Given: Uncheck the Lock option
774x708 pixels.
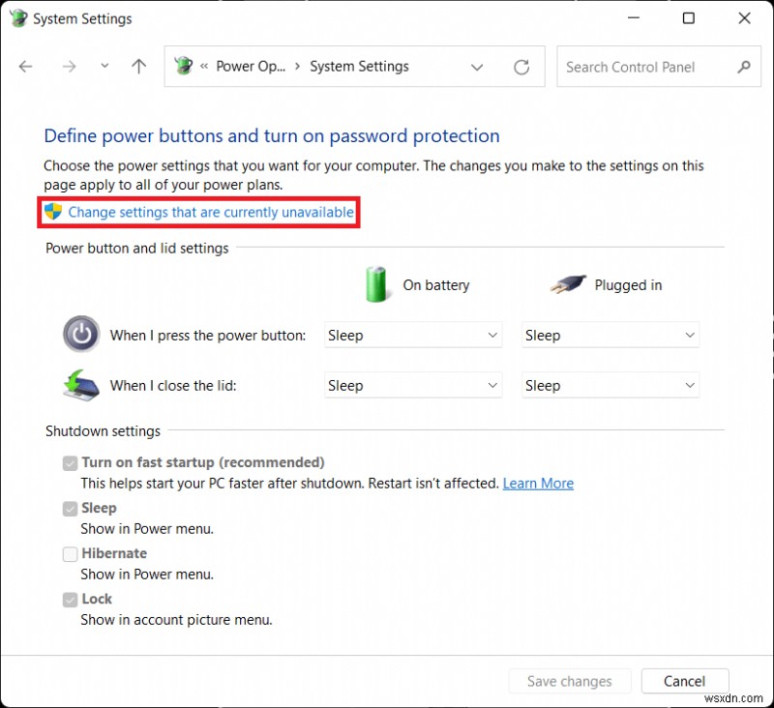Looking at the screenshot, I should [x=70, y=599].
